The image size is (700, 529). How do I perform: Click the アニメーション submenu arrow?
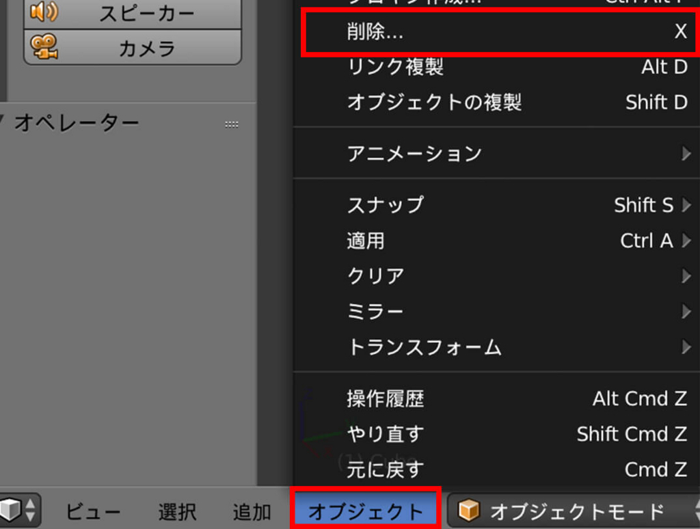[x=686, y=154]
